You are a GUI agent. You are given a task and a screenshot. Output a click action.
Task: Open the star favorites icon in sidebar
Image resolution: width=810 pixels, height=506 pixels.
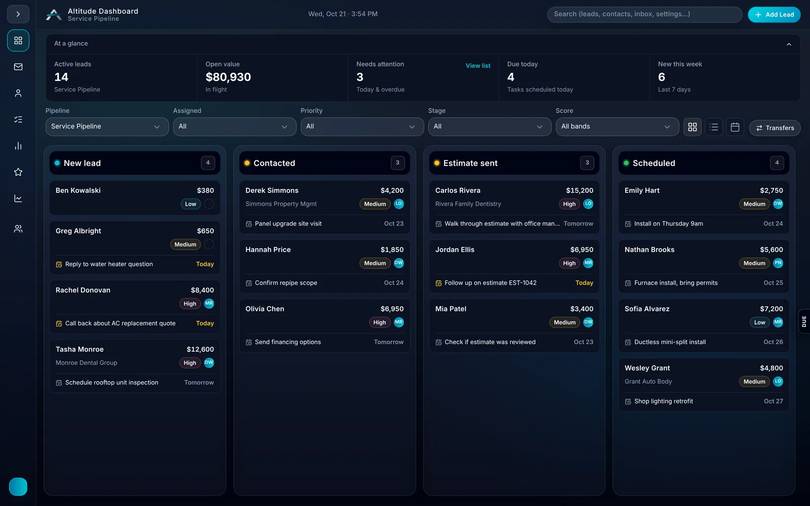click(18, 172)
